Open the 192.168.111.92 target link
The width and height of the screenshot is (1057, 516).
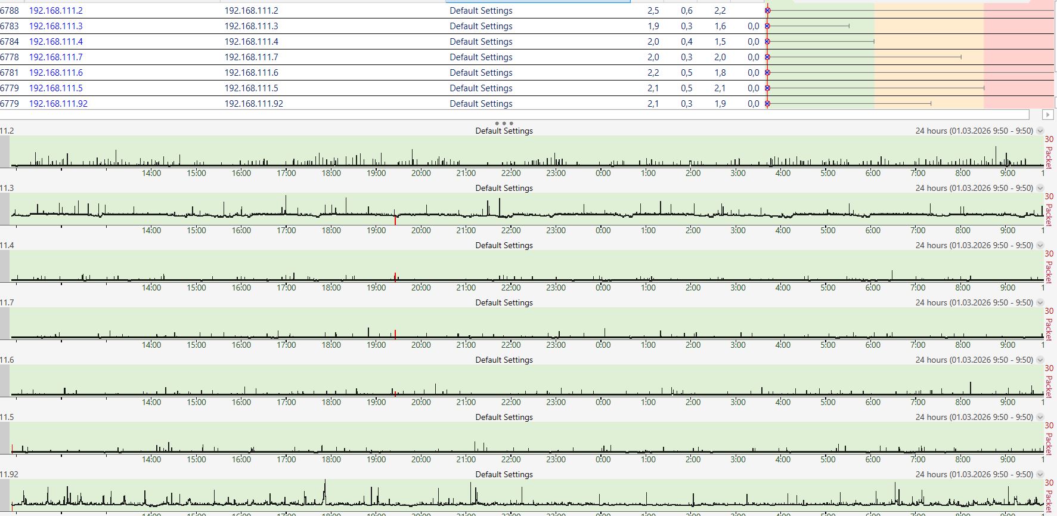[58, 104]
